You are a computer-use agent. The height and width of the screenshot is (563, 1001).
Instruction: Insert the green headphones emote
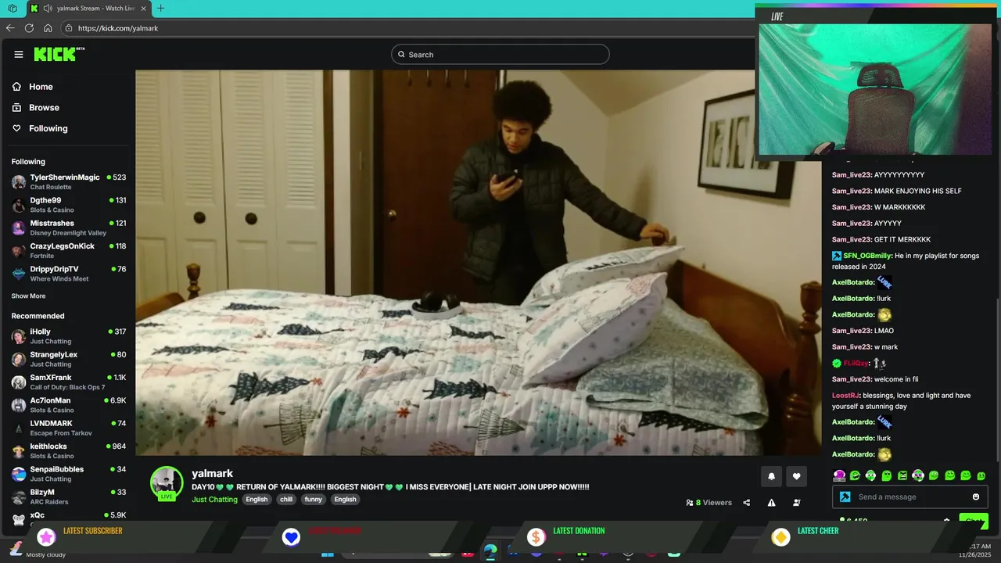870,475
